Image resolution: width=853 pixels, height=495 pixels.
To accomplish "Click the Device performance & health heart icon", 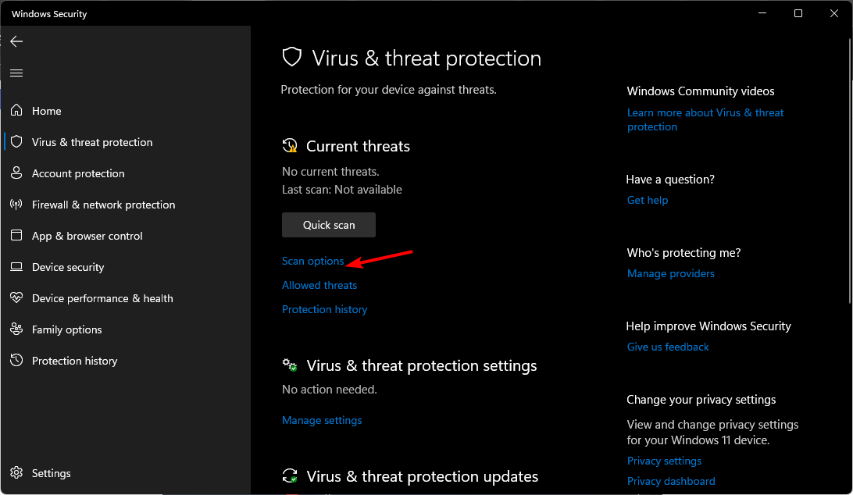I will (x=16, y=298).
